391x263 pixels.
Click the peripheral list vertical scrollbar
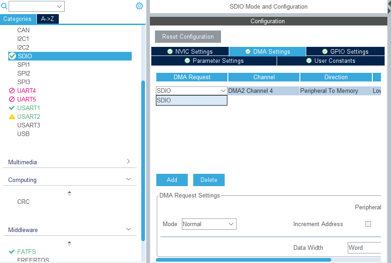click(143, 161)
